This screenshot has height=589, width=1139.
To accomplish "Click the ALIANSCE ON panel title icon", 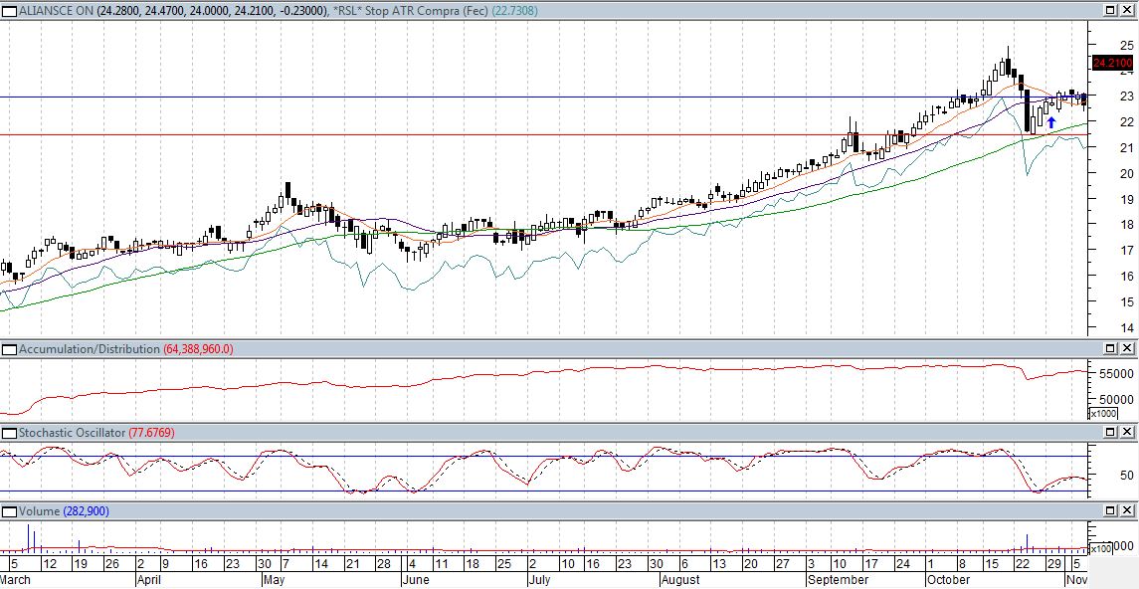I will (9, 9).
